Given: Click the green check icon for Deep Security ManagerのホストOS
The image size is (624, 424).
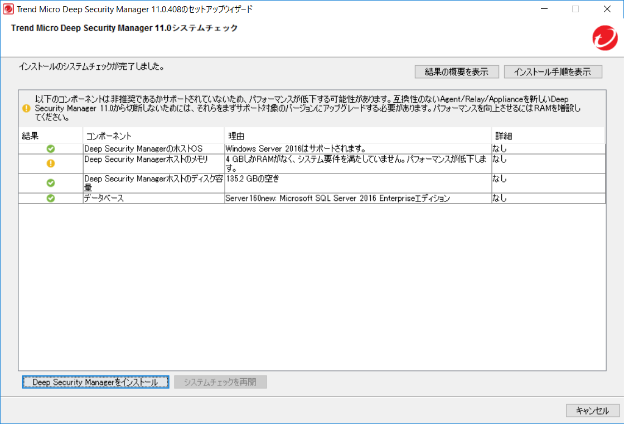Looking at the screenshot, I should coord(51,148).
